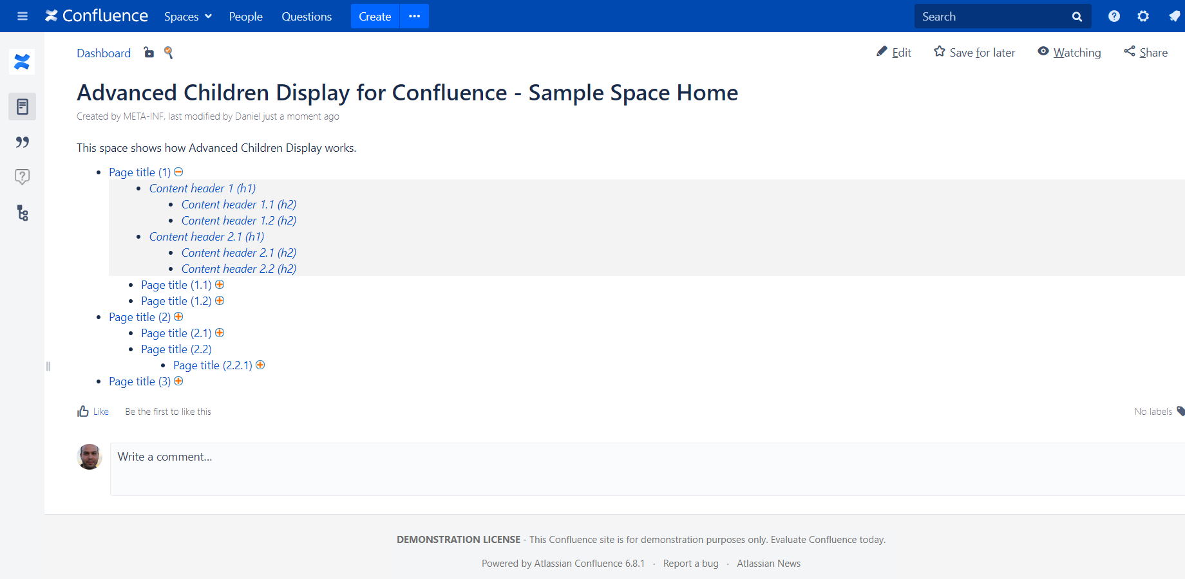Open Pages from the space sidebar
Viewport: 1185px width, 579px height.
22,106
